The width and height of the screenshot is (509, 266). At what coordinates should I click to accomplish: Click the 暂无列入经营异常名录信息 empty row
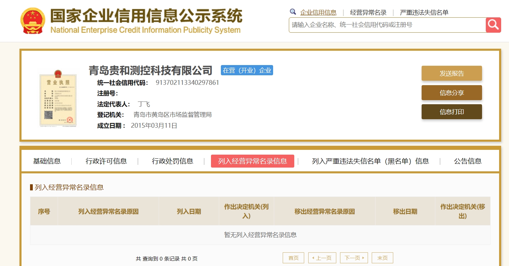point(260,235)
